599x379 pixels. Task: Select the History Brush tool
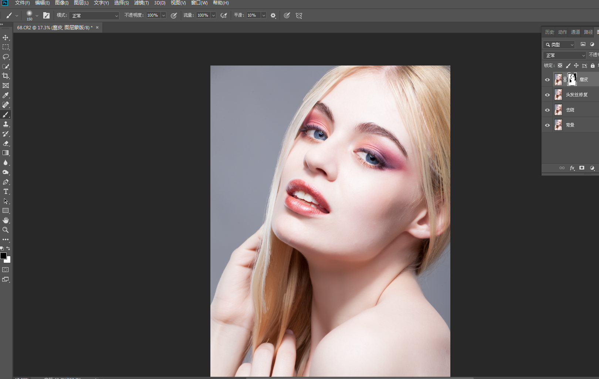[6, 134]
